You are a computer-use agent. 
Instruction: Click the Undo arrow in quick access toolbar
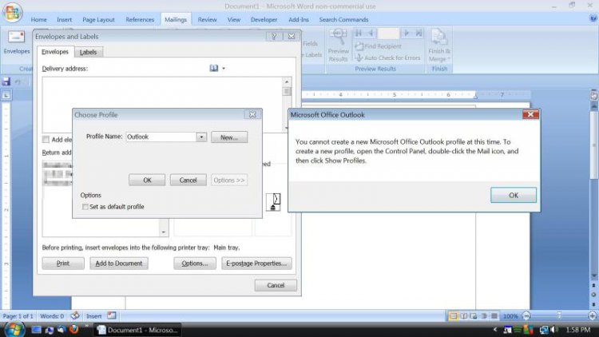coord(18,81)
